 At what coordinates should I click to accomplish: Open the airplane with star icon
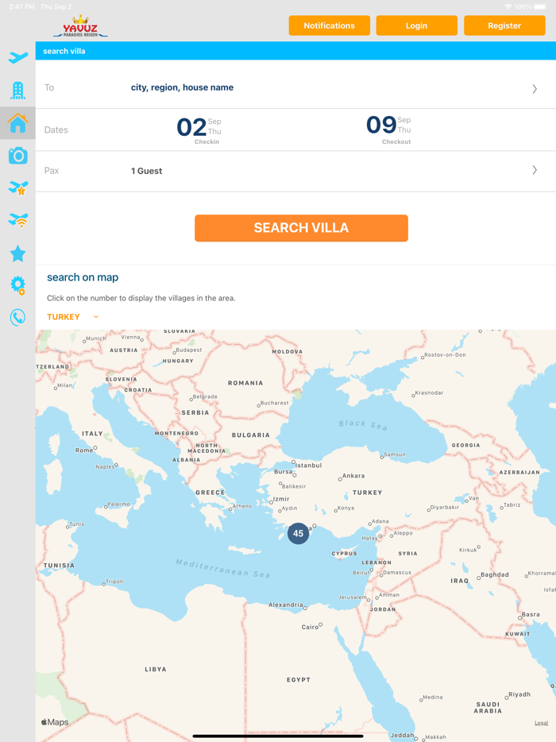[18, 187]
